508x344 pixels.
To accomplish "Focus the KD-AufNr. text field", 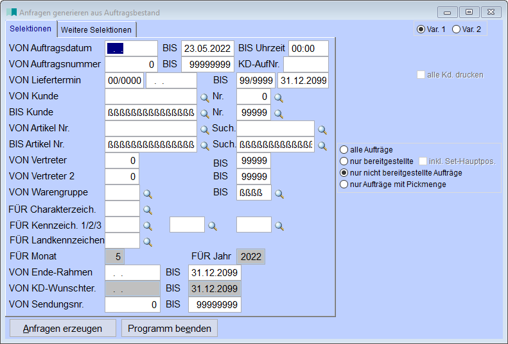I will click(306, 65).
